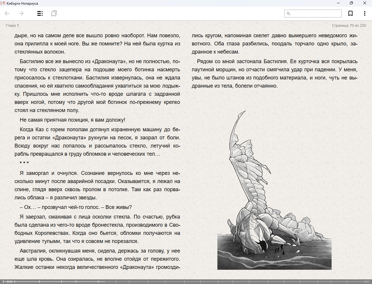Click the magnifier icon in search box

point(289,14)
